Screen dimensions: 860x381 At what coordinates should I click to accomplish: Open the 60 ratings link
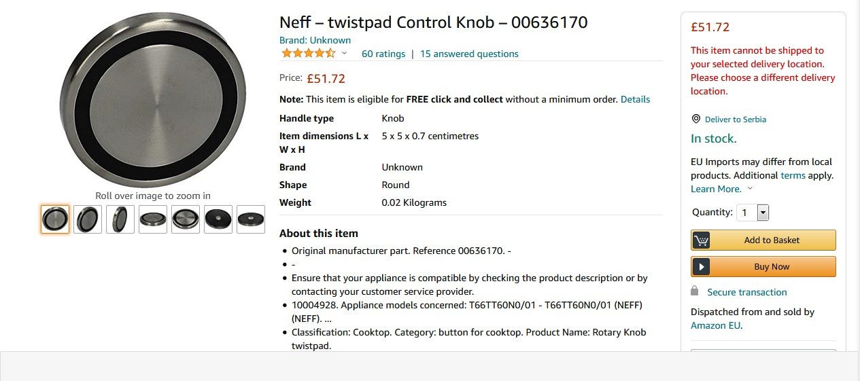[383, 54]
